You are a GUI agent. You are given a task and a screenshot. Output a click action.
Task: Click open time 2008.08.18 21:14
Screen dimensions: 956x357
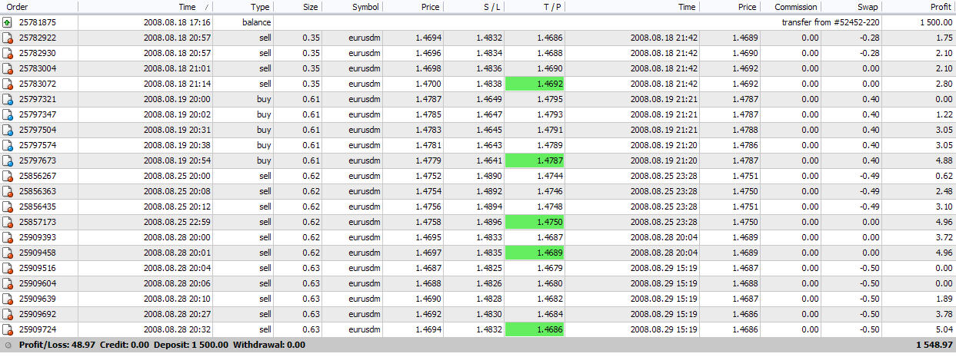[x=177, y=84]
